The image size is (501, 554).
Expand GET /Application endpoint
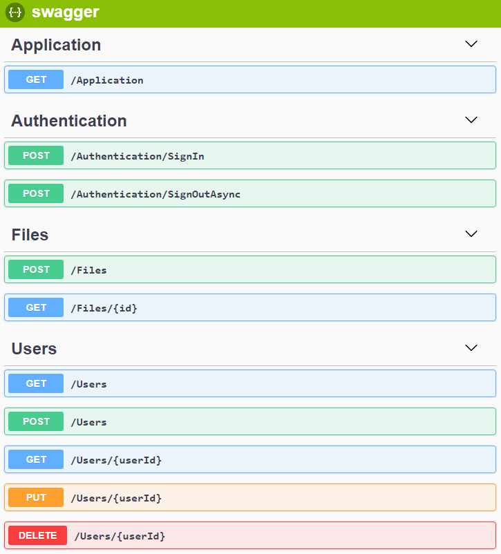[x=249, y=79]
